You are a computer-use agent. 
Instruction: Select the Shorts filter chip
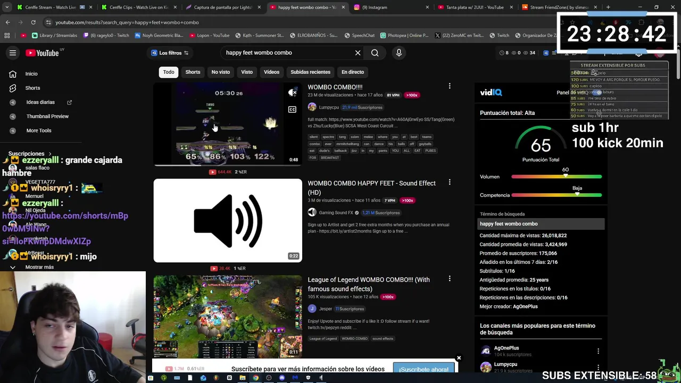tap(193, 72)
